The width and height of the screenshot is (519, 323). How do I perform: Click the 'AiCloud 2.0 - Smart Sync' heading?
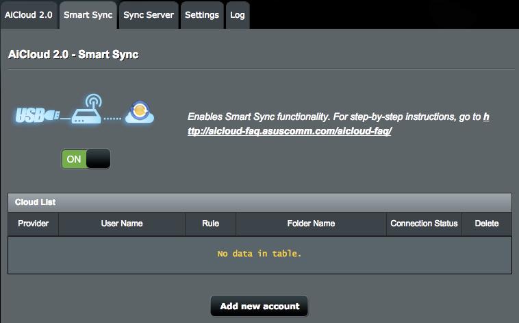coord(73,54)
